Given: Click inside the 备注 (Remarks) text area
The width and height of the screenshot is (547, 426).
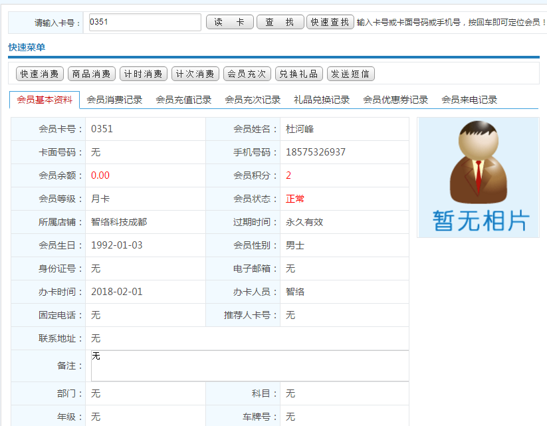Looking at the screenshot, I should click(x=249, y=366).
